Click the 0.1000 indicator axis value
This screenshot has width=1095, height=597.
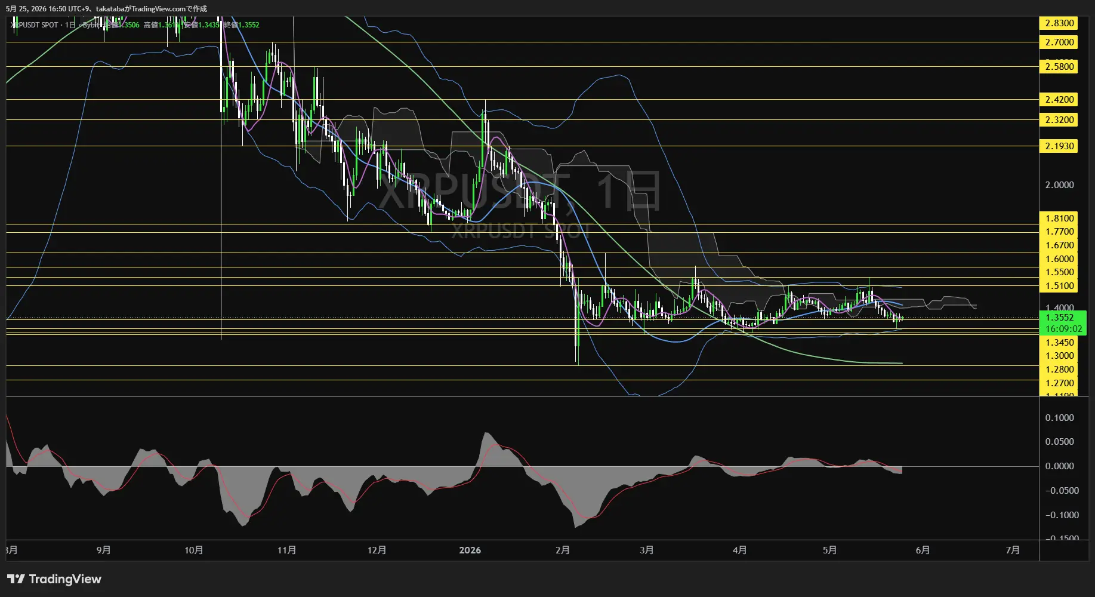coord(1059,418)
